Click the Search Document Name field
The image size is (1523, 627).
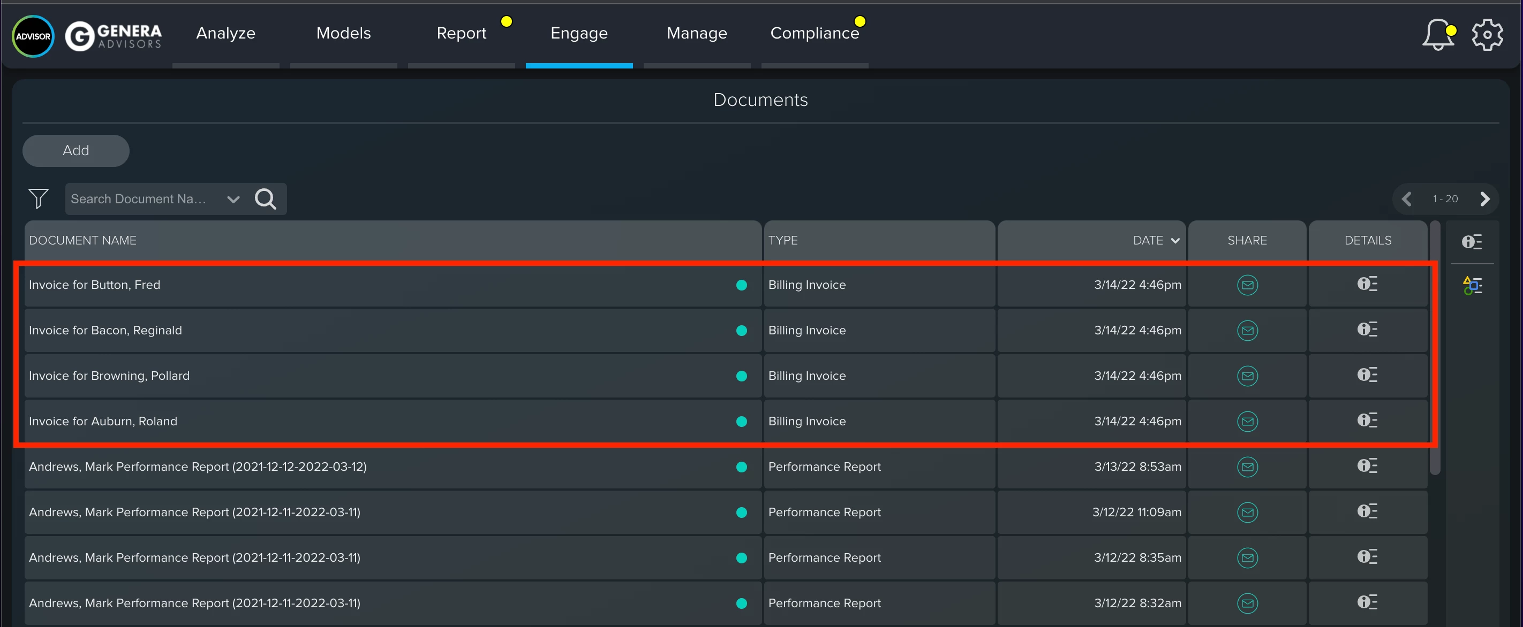(x=142, y=199)
